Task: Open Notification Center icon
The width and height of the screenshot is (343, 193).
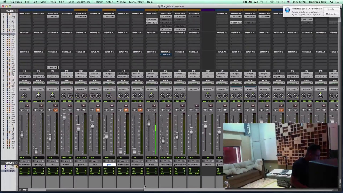Action: 338,2
